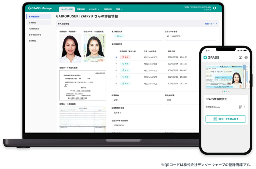Tap the QRコードを読み取る button
The height and width of the screenshot is (169, 256).
[x=225, y=119]
